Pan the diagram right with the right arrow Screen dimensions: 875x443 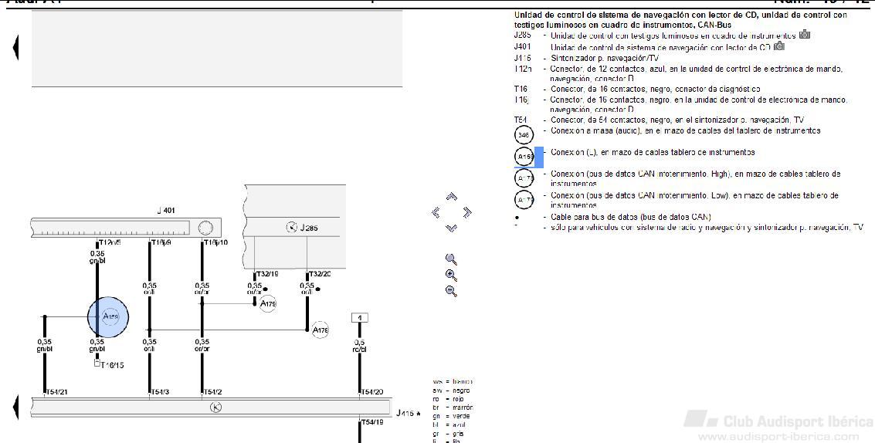467,212
